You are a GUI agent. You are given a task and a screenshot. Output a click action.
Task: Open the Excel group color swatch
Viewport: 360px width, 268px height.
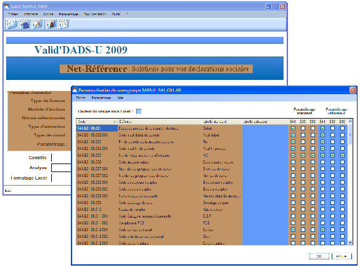139,111
